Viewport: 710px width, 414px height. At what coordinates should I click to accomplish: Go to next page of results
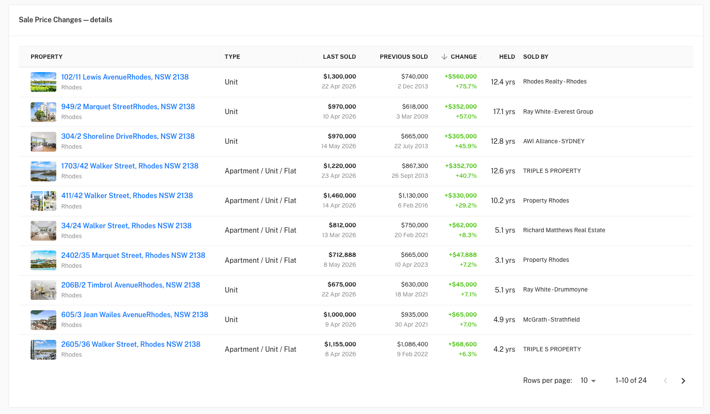pos(683,380)
